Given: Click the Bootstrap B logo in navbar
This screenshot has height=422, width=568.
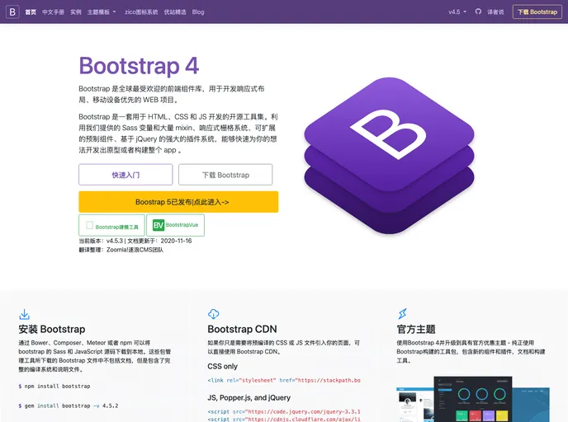Looking at the screenshot, I should point(12,12).
